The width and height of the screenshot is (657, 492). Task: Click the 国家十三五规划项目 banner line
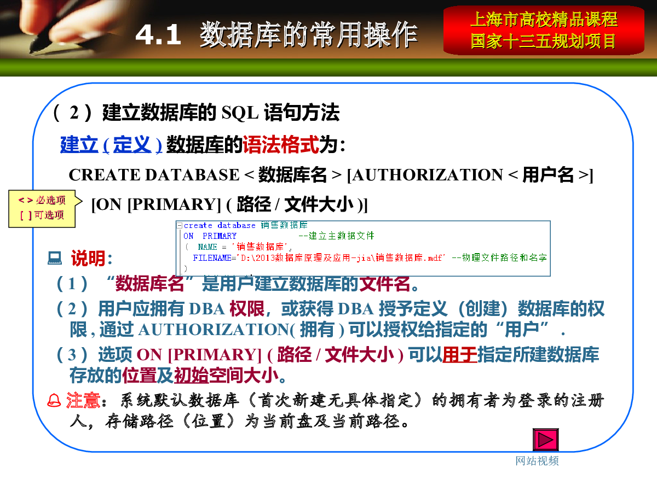(544, 42)
